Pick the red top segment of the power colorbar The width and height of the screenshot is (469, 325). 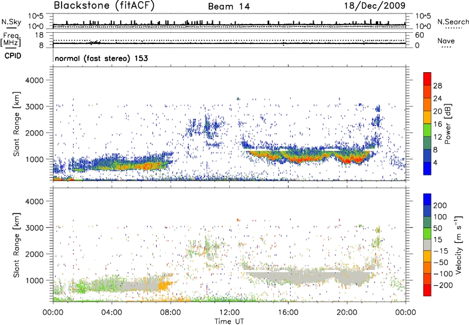(x=427, y=79)
